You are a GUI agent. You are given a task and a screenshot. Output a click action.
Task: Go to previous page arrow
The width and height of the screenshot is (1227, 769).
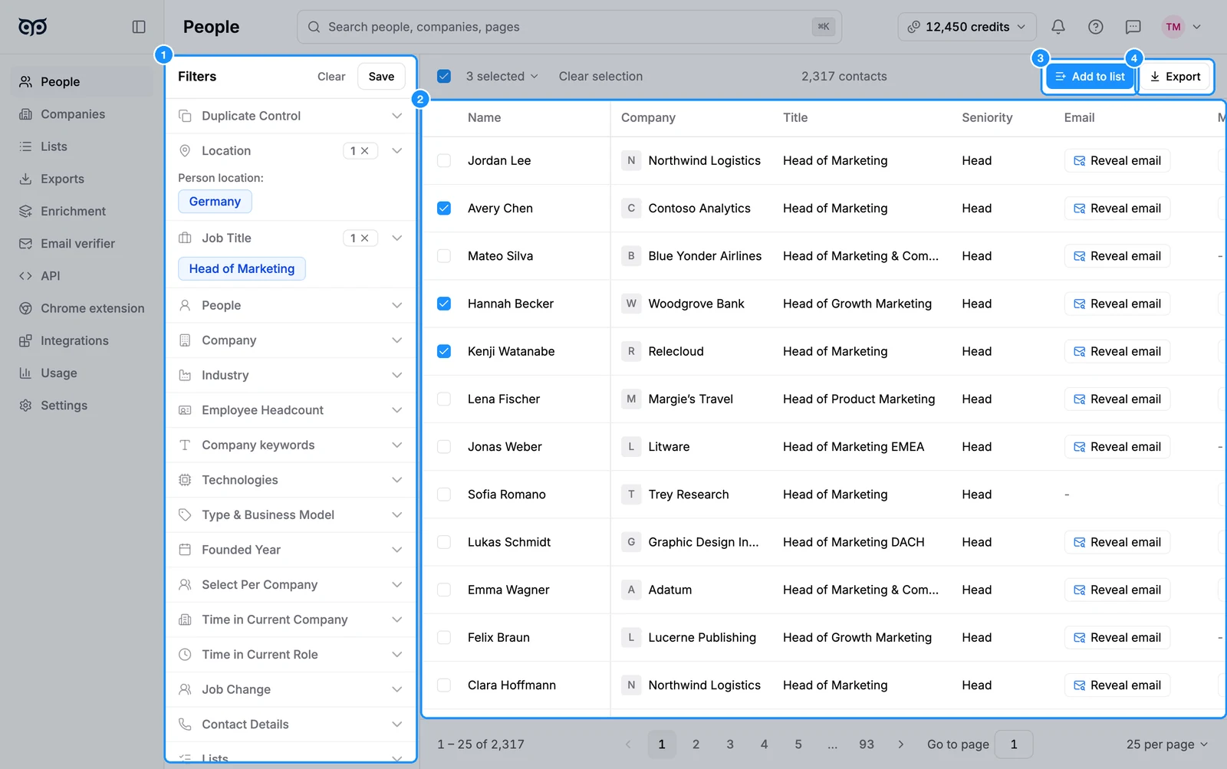point(628,744)
